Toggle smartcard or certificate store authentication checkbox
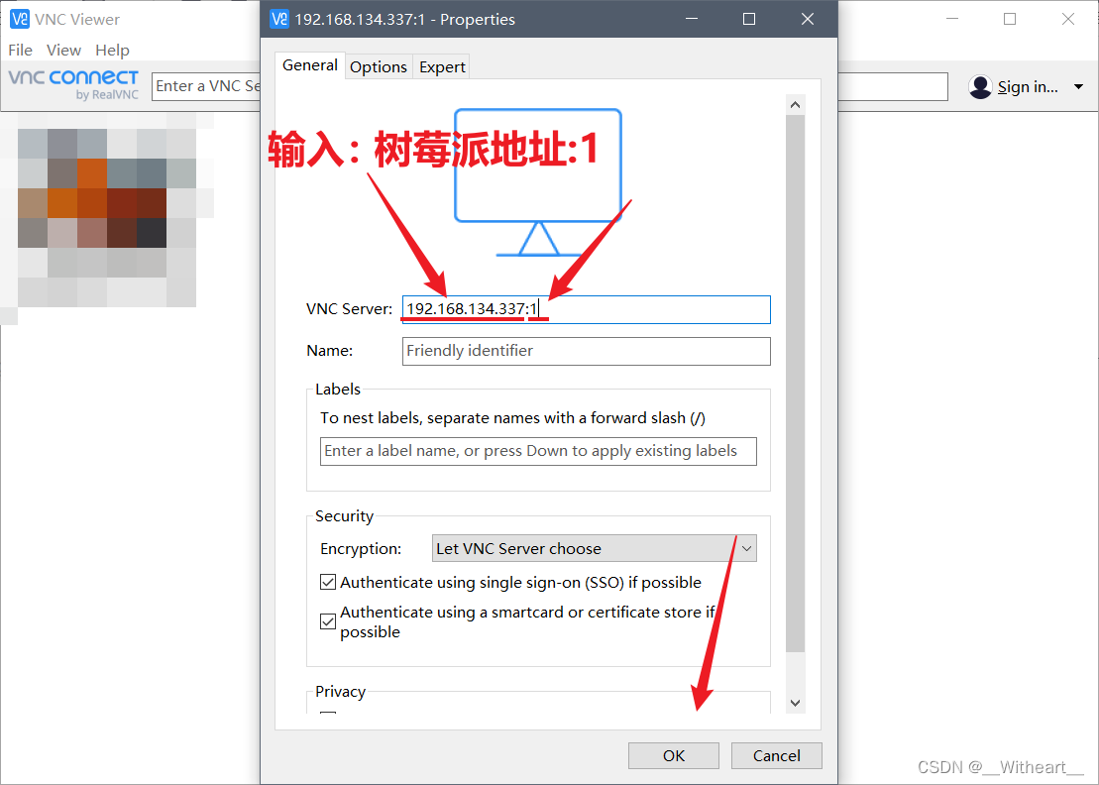The width and height of the screenshot is (1099, 785). pyautogui.click(x=327, y=621)
